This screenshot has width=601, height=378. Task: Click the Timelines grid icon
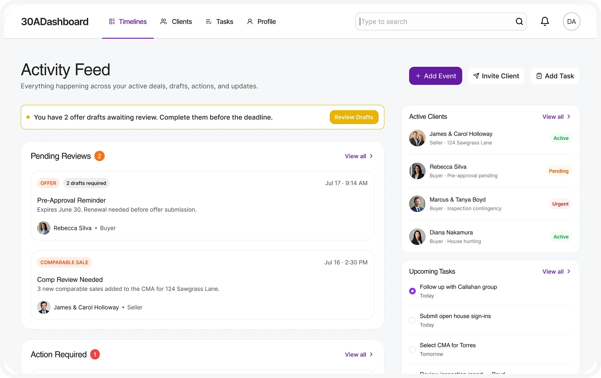(112, 22)
